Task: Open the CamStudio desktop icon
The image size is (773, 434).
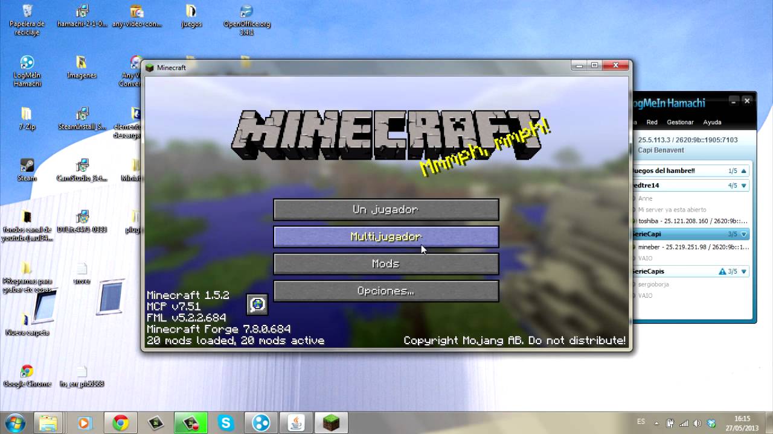Action: tap(82, 170)
